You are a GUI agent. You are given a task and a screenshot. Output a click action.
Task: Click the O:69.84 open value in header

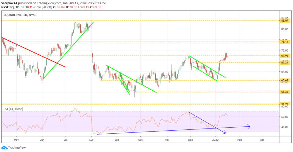(x=59, y=7)
